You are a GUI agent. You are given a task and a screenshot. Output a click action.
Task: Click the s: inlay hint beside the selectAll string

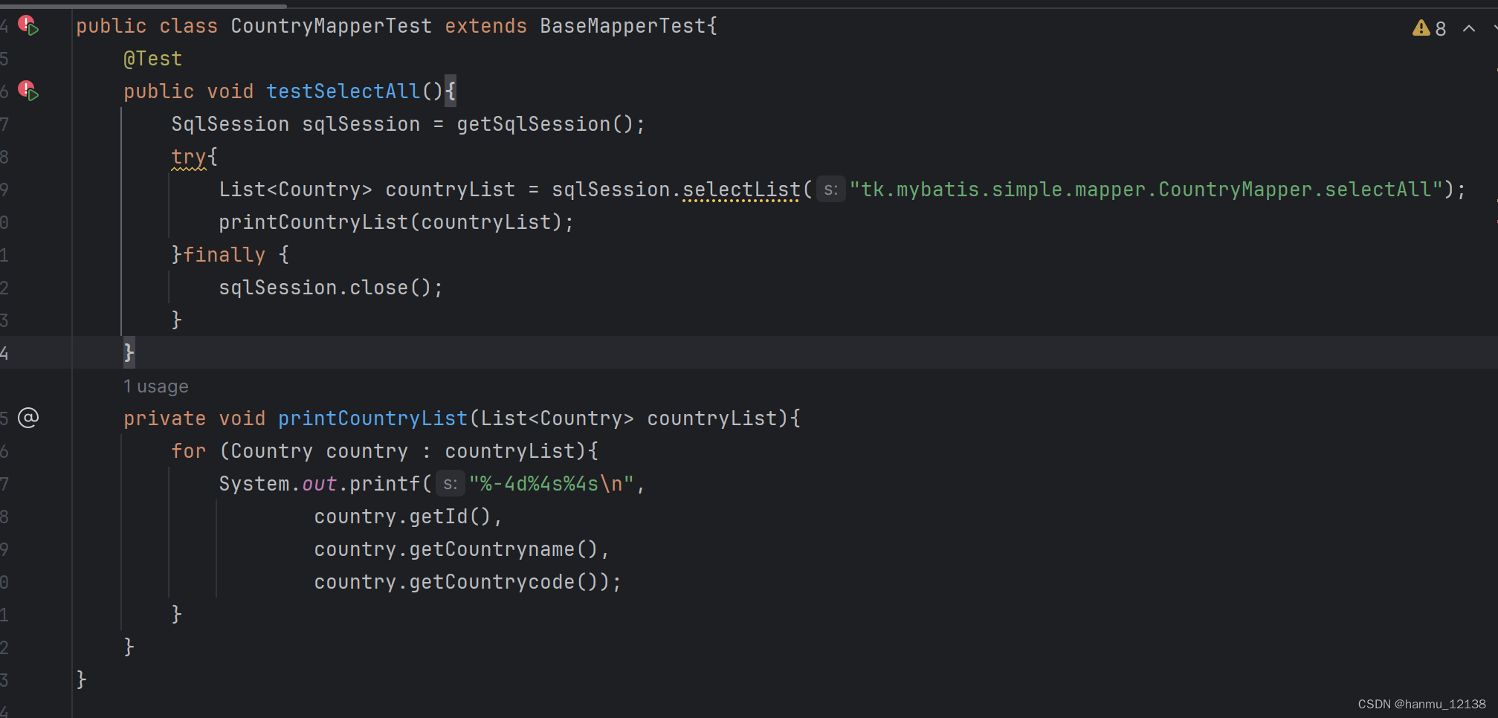[830, 190]
